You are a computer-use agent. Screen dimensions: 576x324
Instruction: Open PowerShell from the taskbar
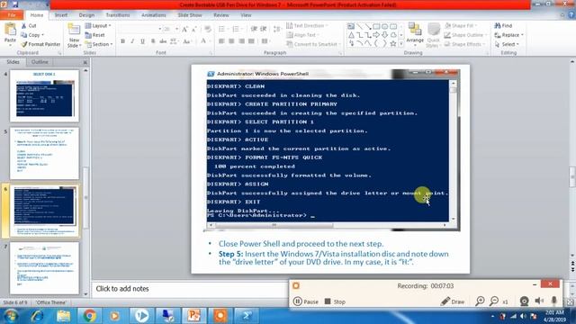click(246, 316)
